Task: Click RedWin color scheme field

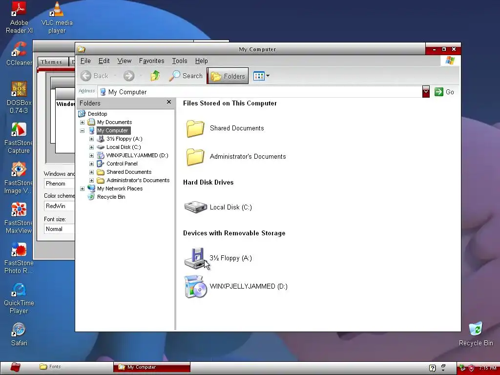Action: click(x=59, y=206)
